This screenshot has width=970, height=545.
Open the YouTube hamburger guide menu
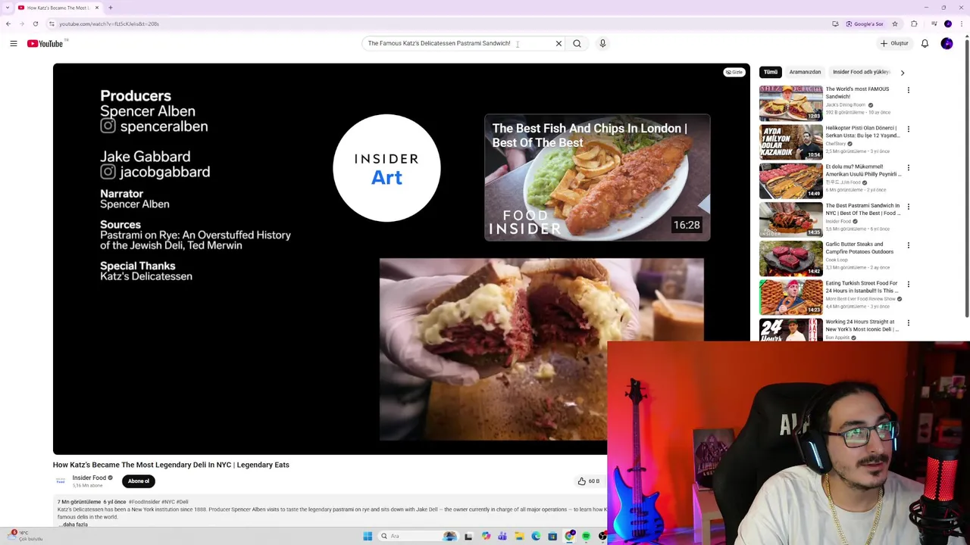click(14, 44)
